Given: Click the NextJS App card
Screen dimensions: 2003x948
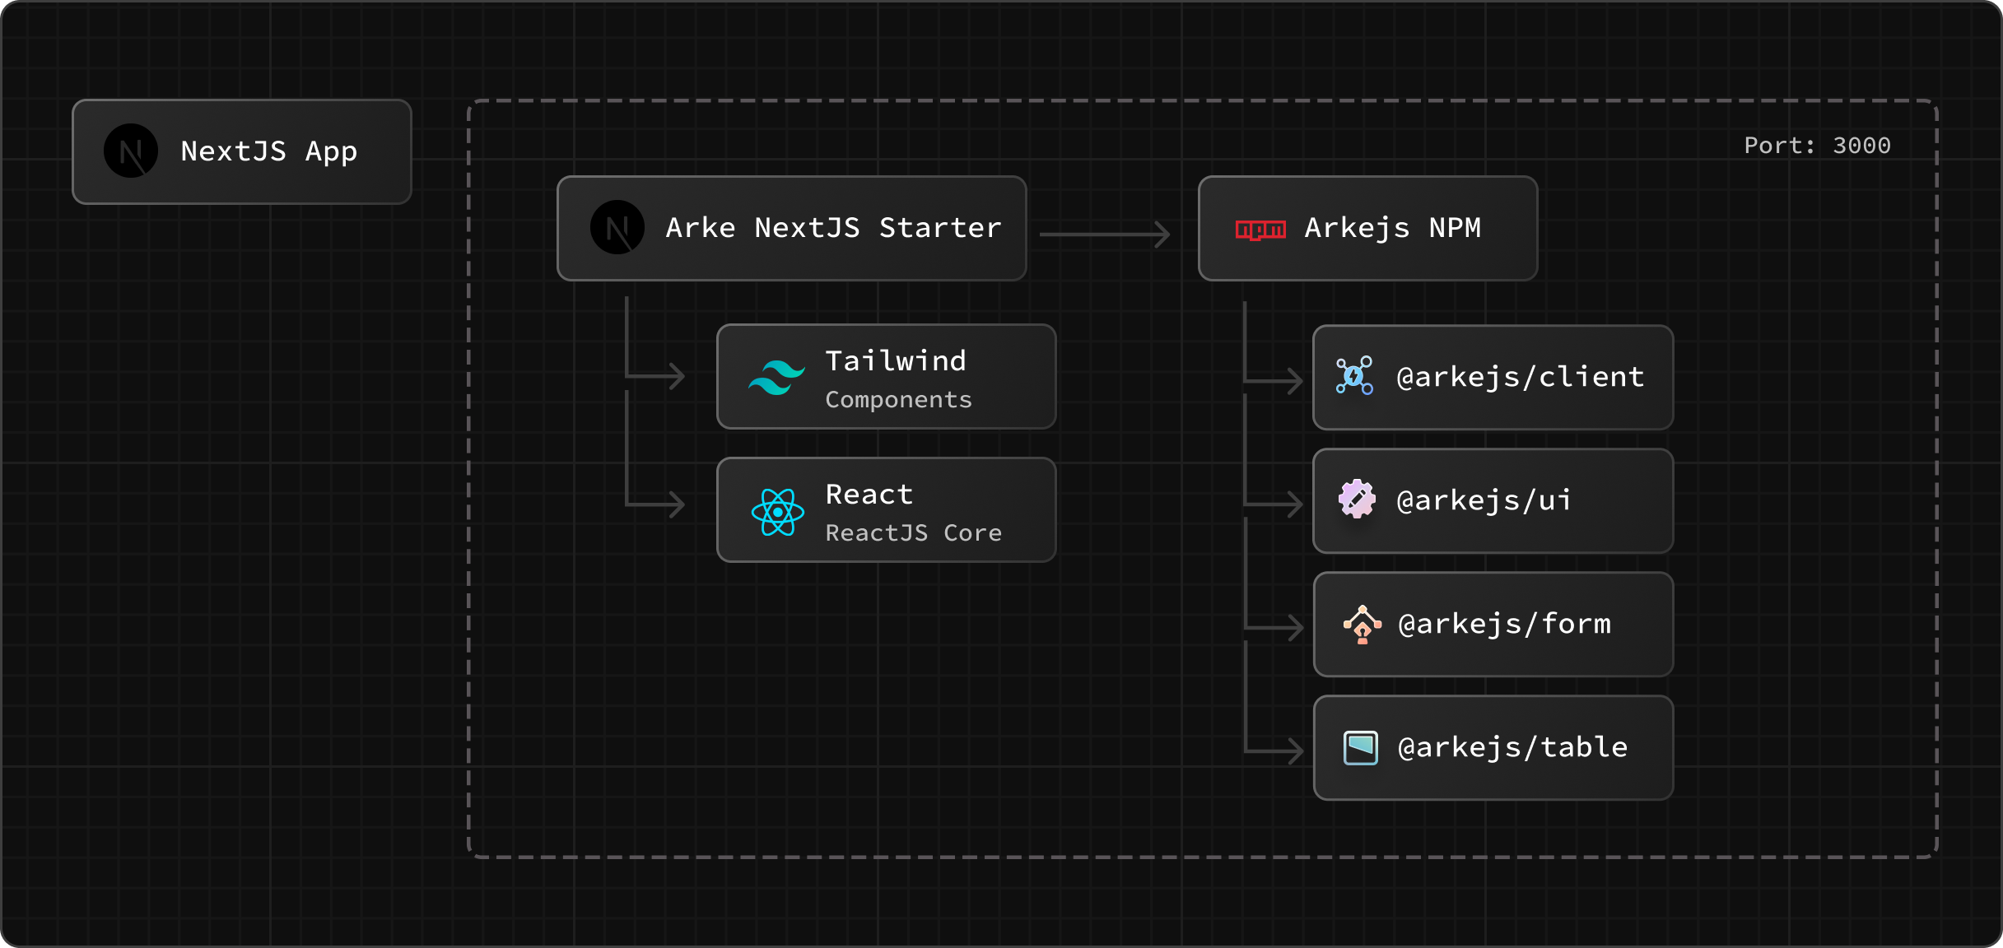Looking at the screenshot, I should [241, 151].
